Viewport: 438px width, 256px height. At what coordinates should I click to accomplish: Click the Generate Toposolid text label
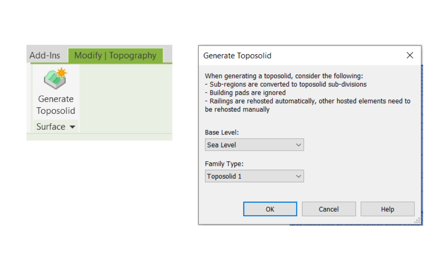pyautogui.click(x=56, y=105)
